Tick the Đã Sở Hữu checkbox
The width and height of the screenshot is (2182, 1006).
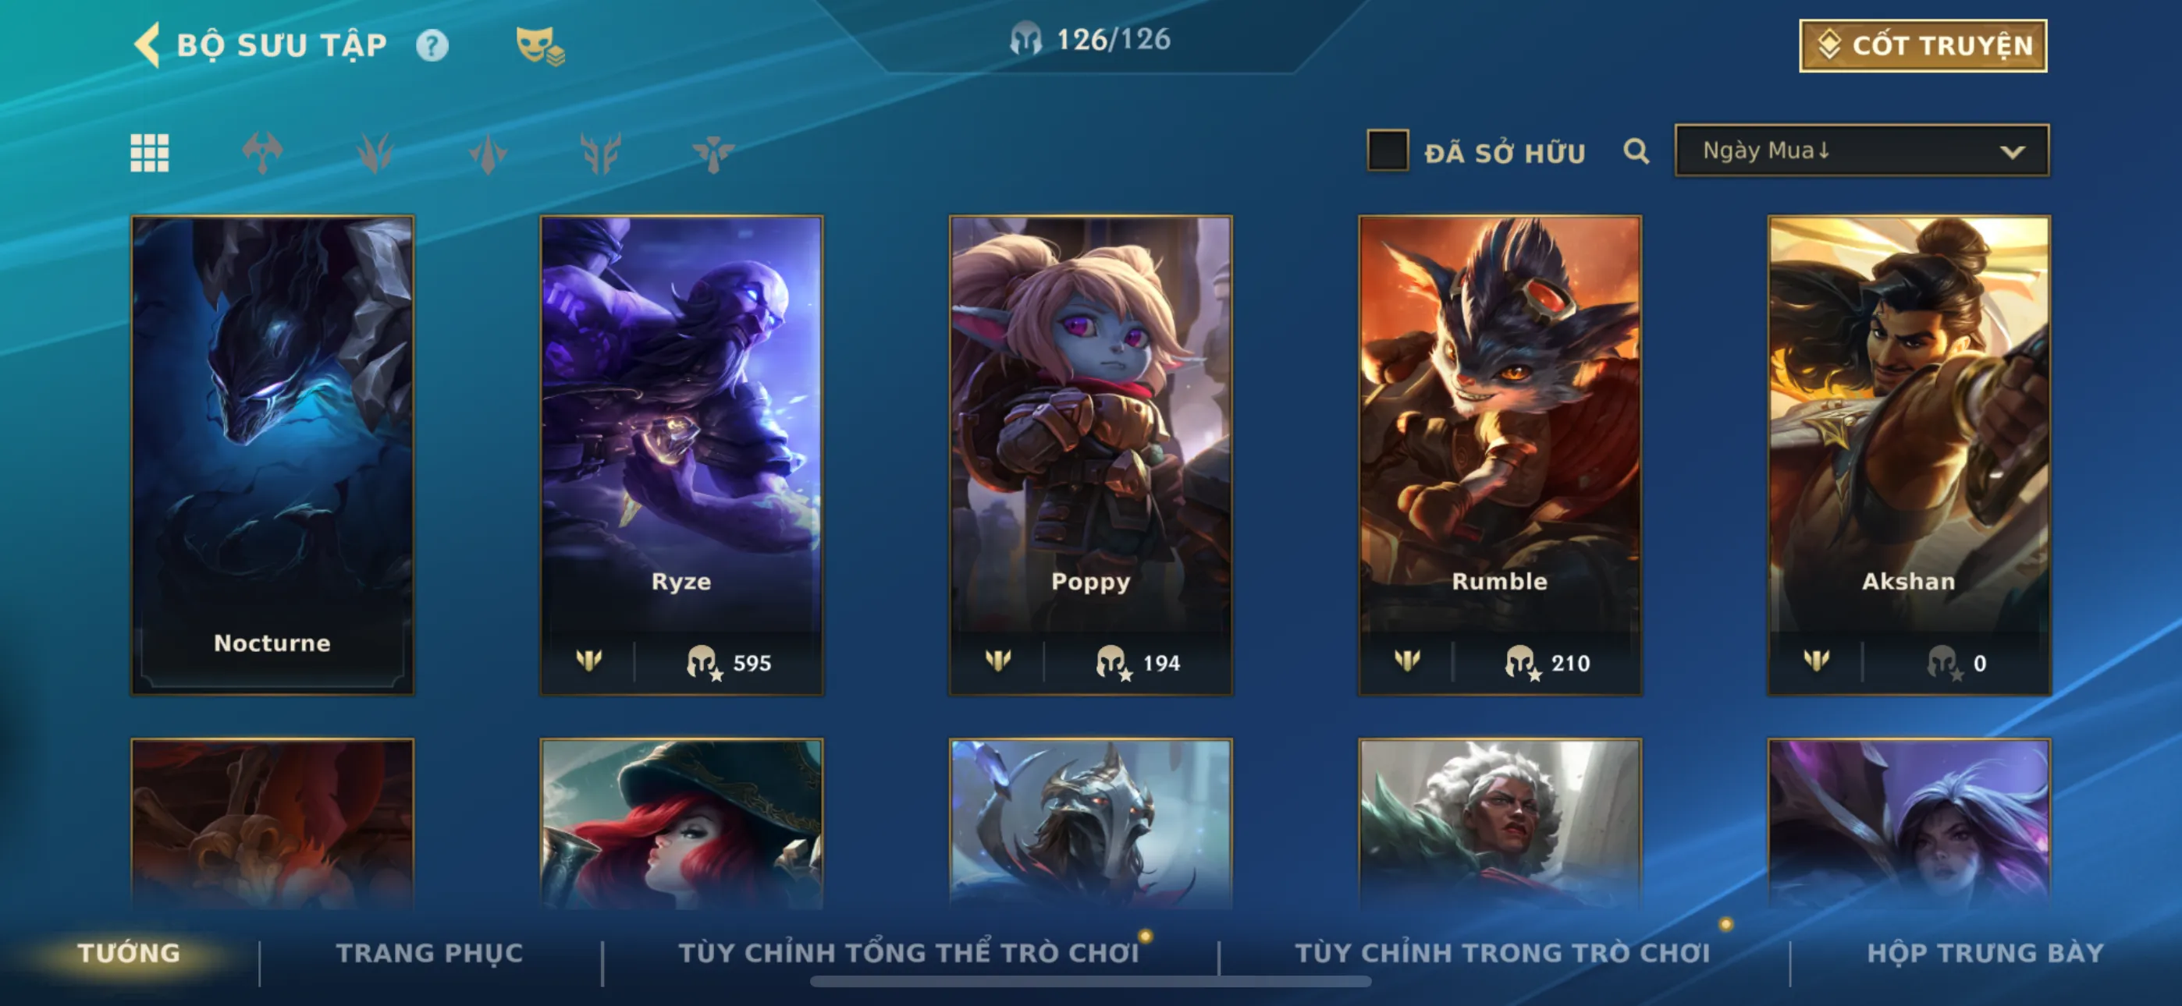(1388, 151)
